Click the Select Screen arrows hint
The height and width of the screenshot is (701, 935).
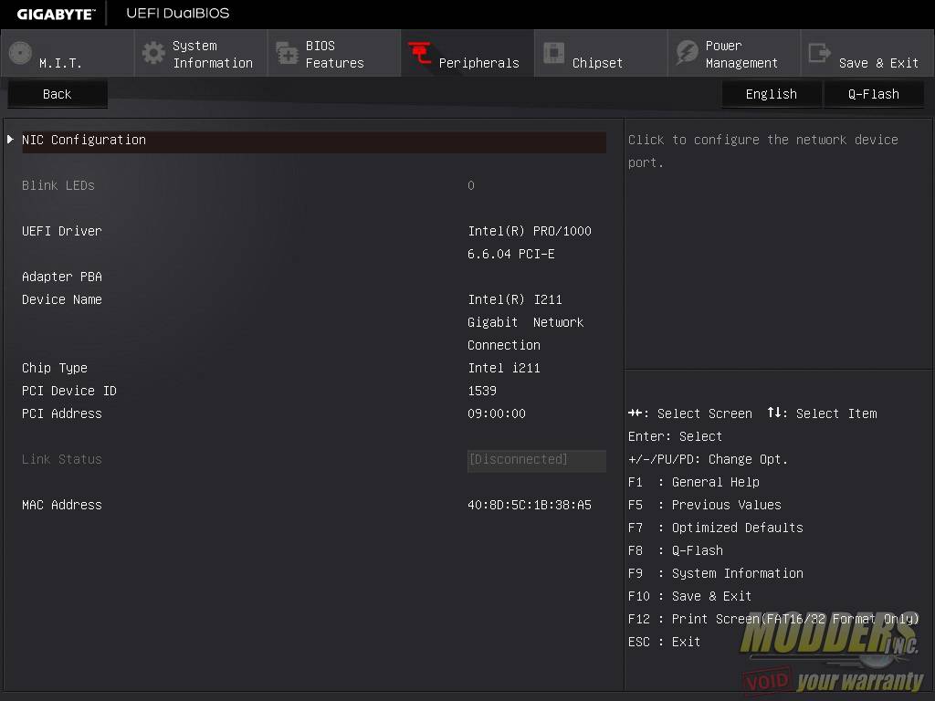click(x=690, y=413)
